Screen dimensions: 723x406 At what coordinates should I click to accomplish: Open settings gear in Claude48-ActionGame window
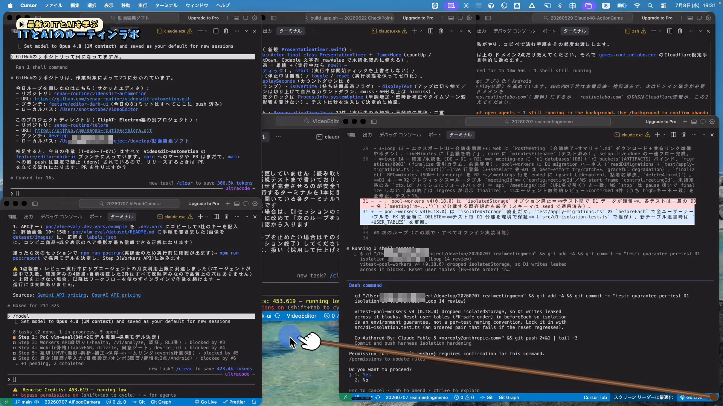click(x=708, y=18)
